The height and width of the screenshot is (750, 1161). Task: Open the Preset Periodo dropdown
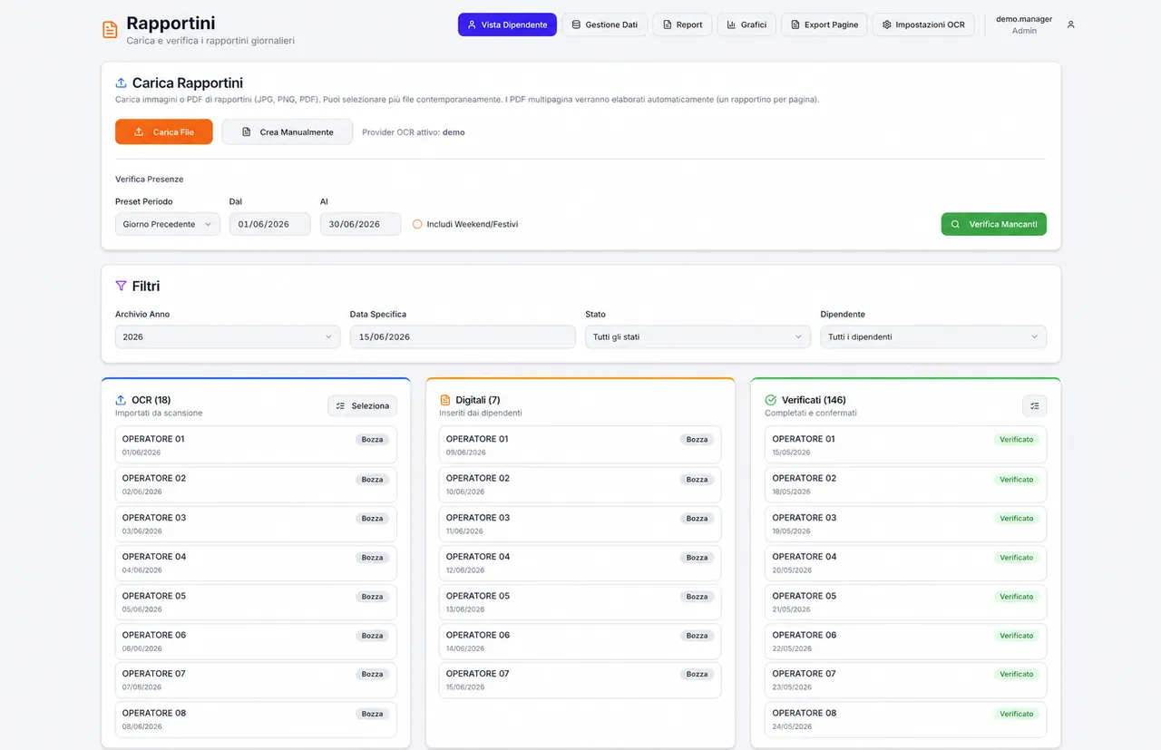coord(168,224)
